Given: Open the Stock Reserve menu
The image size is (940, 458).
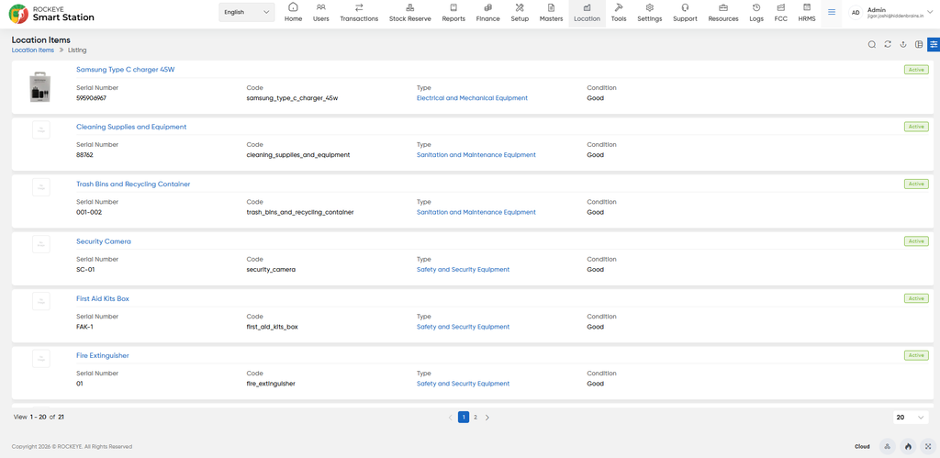Looking at the screenshot, I should pyautogui.click(x=410, y=13).
